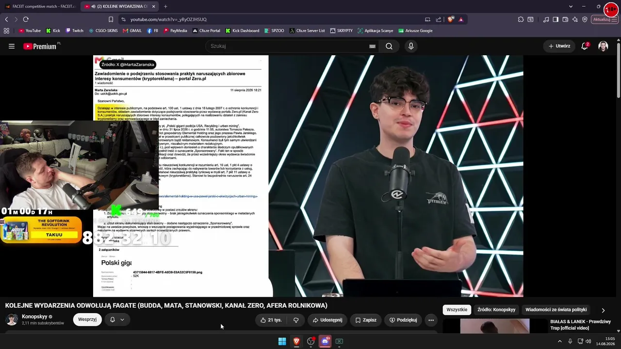Open the SKRYPTY bookmark folder
Image resolution: width=621 pixels, height=349 pixels.
click(x=341, y=31)
